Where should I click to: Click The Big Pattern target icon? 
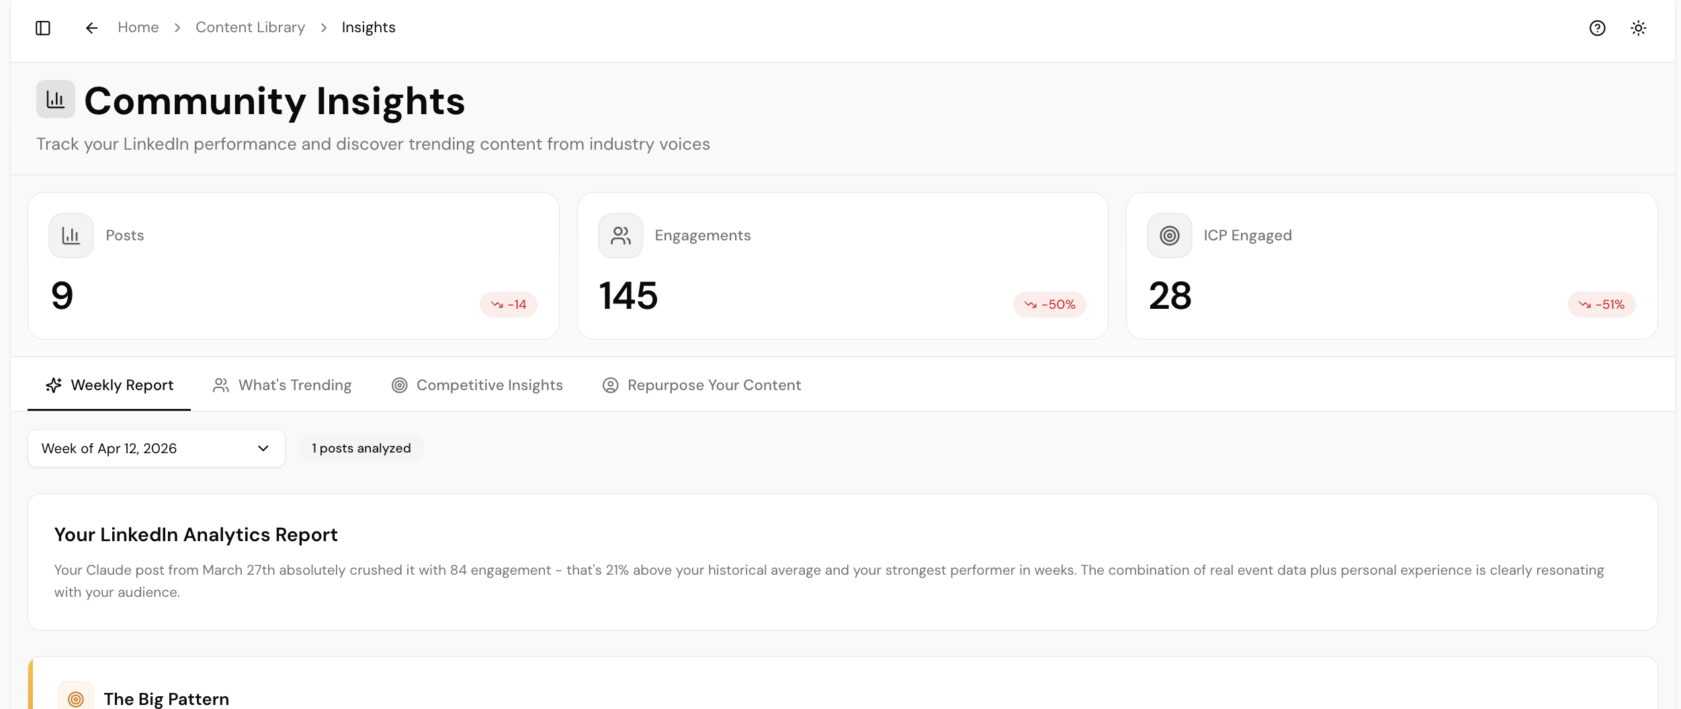75,698
